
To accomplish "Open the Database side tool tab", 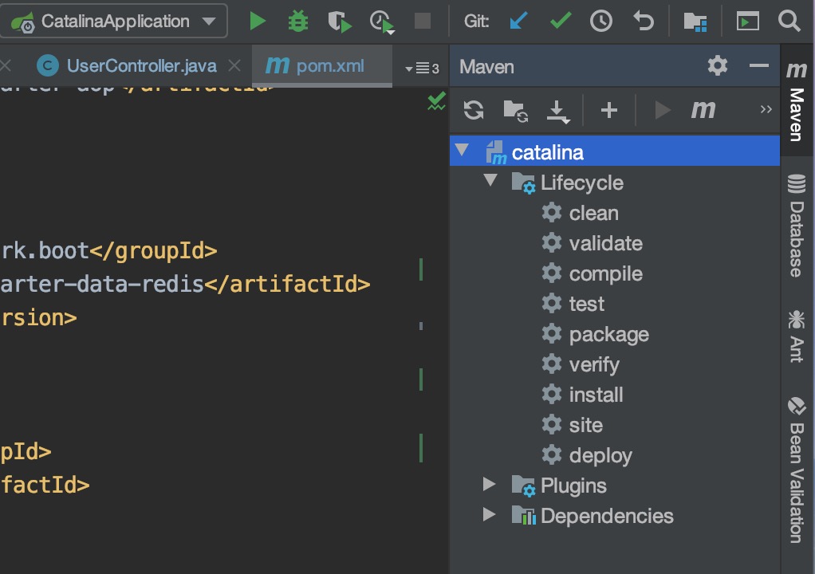I will [797, 226].
